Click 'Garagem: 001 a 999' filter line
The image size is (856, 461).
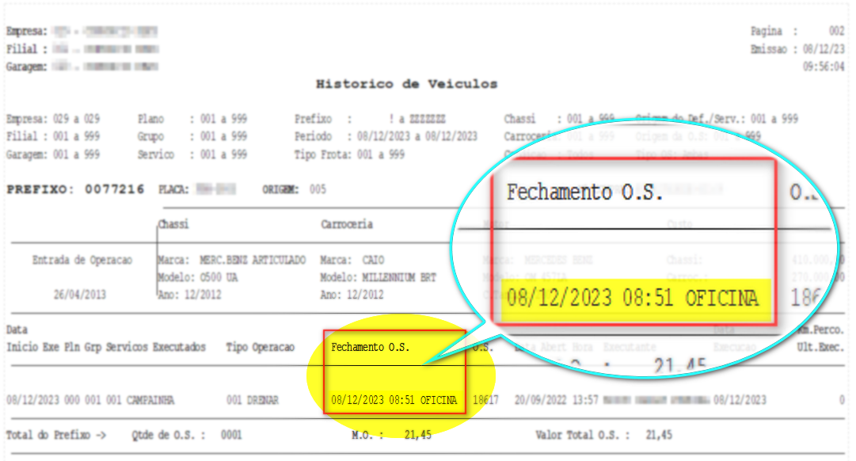(x=53, y=154)
